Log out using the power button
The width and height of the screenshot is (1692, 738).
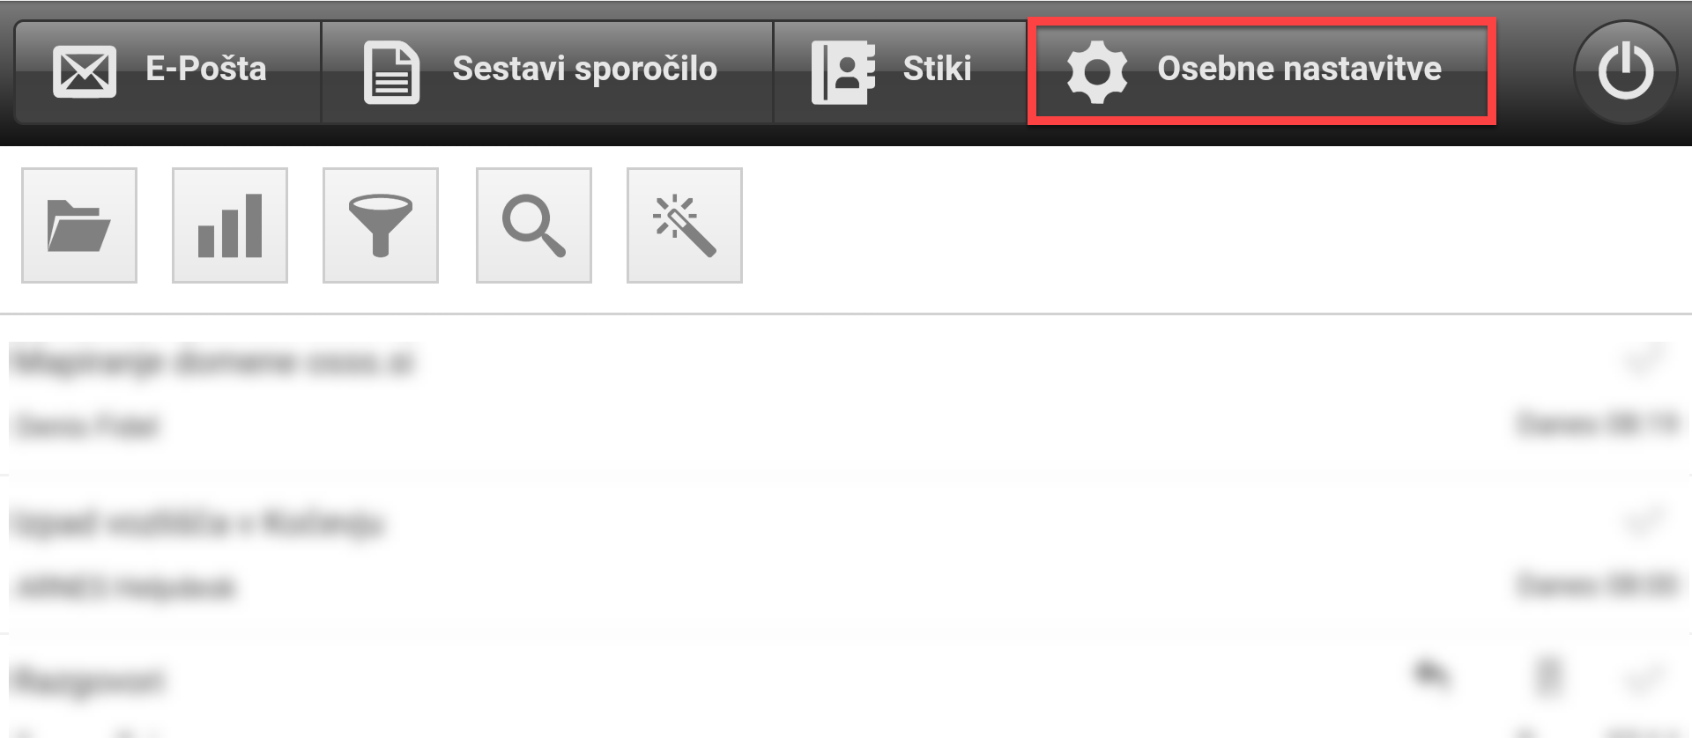pos(1625,72)
